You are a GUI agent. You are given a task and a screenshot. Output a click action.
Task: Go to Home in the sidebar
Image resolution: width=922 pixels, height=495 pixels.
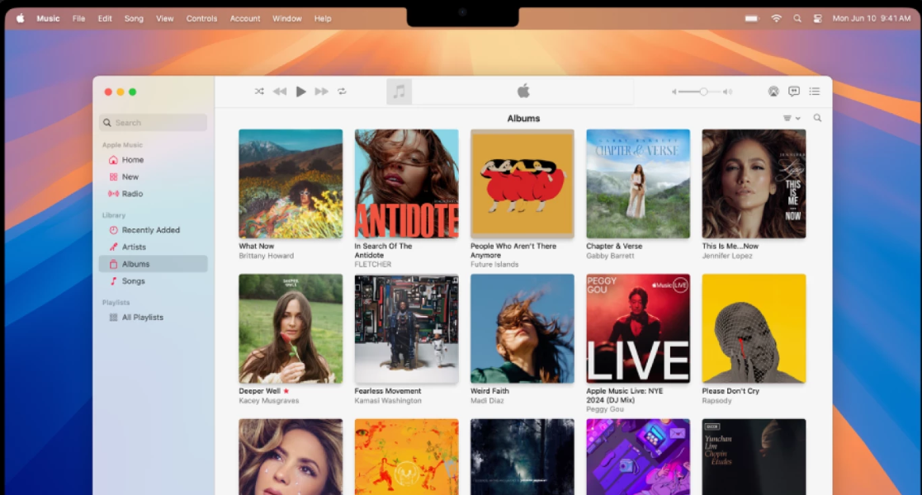tap(153, 160)
